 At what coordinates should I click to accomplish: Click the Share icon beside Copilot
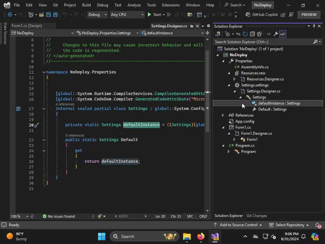click(x=283, y=15)
